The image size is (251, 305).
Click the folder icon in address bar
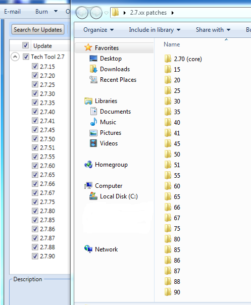115,12
